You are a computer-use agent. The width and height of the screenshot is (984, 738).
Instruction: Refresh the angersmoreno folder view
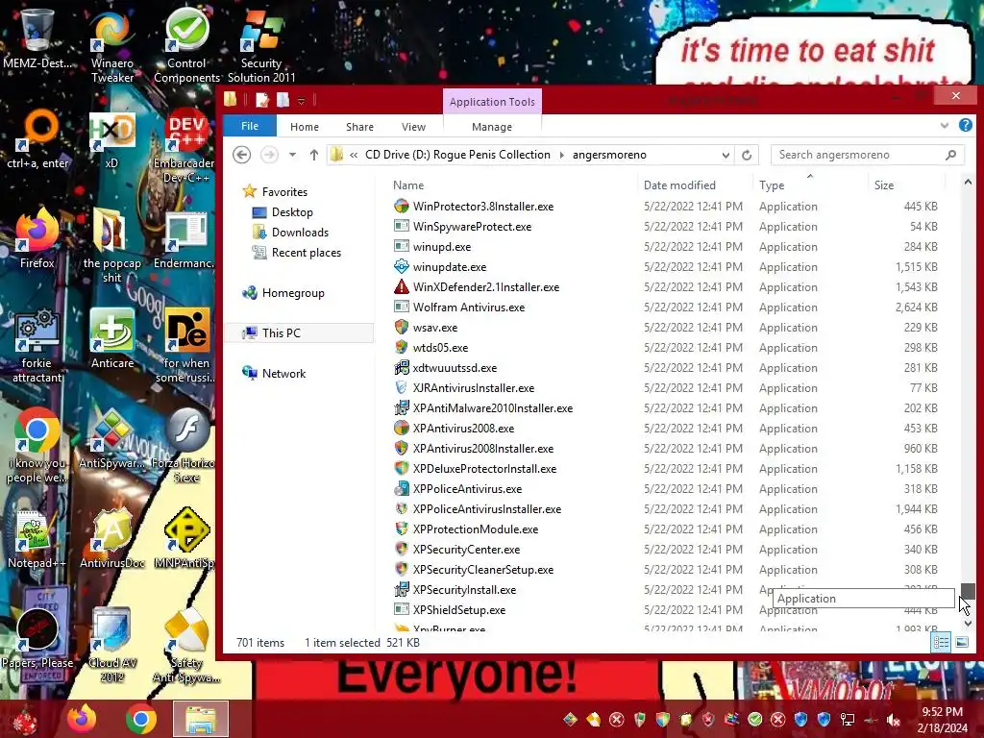coord(746,155)
